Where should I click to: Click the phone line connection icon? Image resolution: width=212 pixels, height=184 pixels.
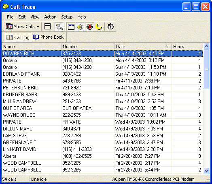click(x=59, y=27)
